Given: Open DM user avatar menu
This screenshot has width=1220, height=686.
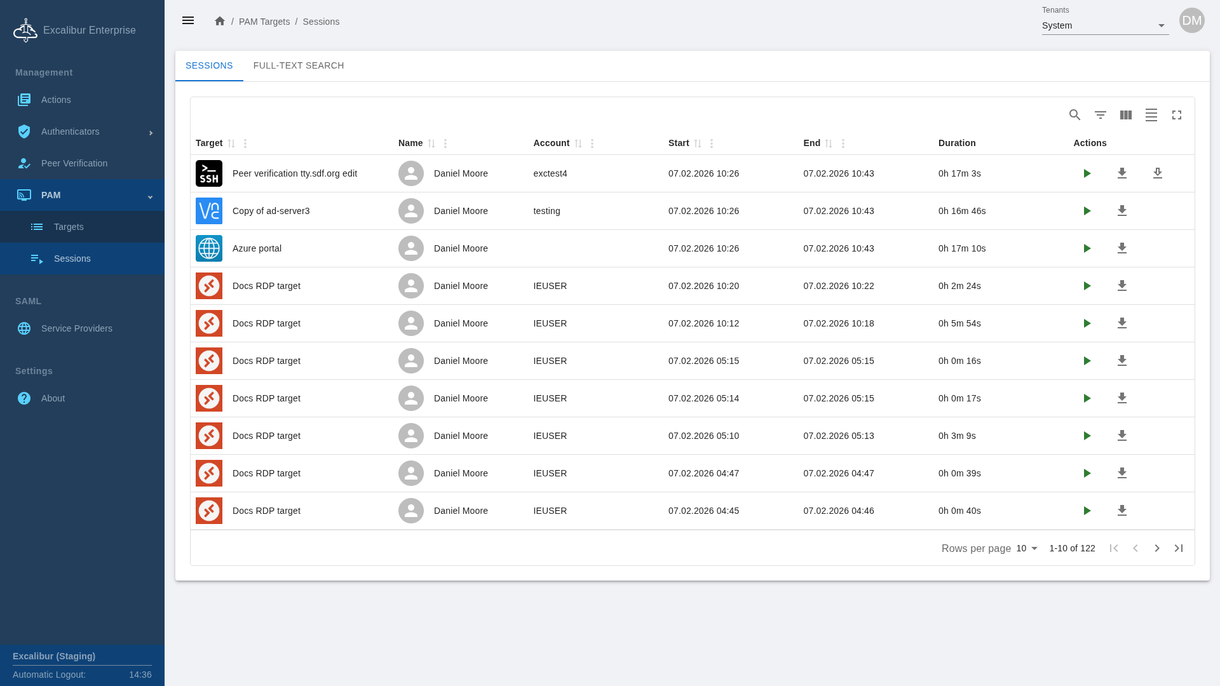Looking at the screenshot, I should [1191, 20].
